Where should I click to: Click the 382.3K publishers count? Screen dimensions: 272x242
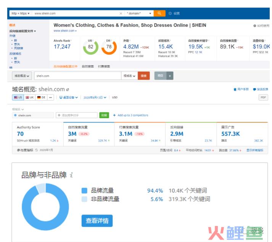[x=259, y=141]
